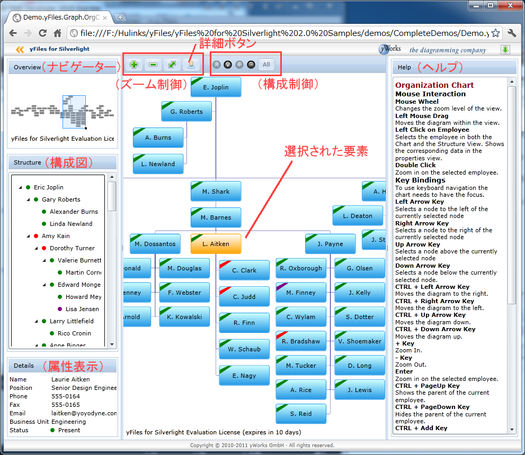Click the Overview thumbnail viewport rectangle
This screenshot has height=455, width=525.
[74, 112]
